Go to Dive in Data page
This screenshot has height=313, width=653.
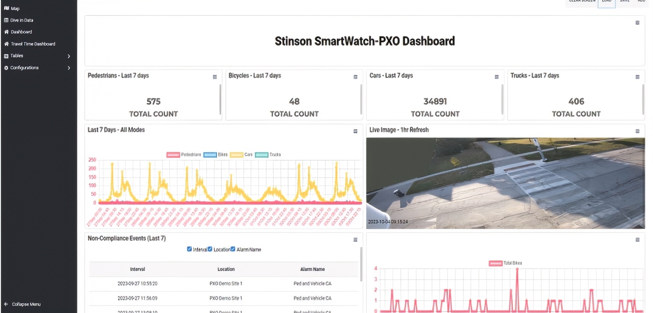click(21, 20)
